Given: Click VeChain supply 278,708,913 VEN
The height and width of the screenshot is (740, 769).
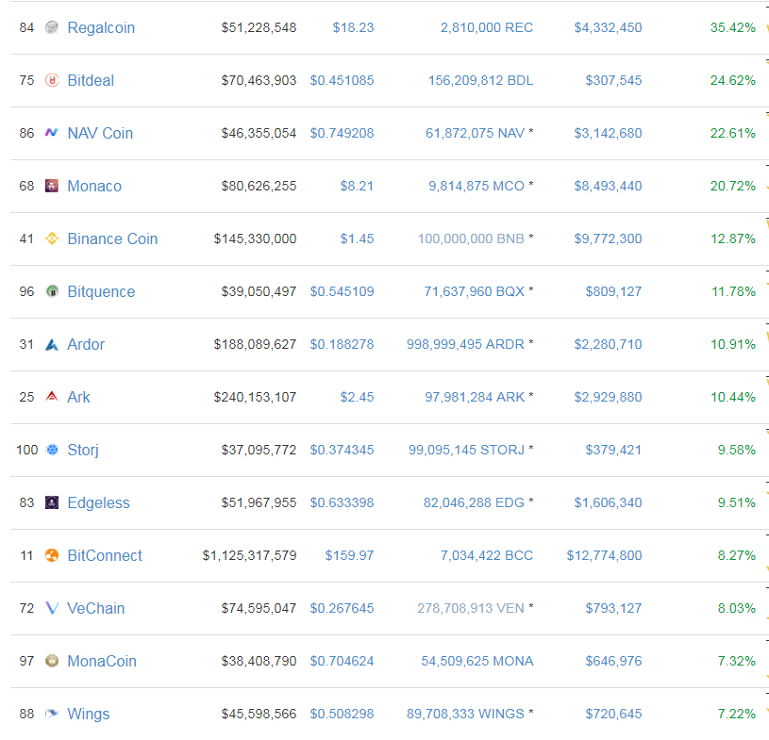Looking at the screenshot, I should tap(471, 608).
